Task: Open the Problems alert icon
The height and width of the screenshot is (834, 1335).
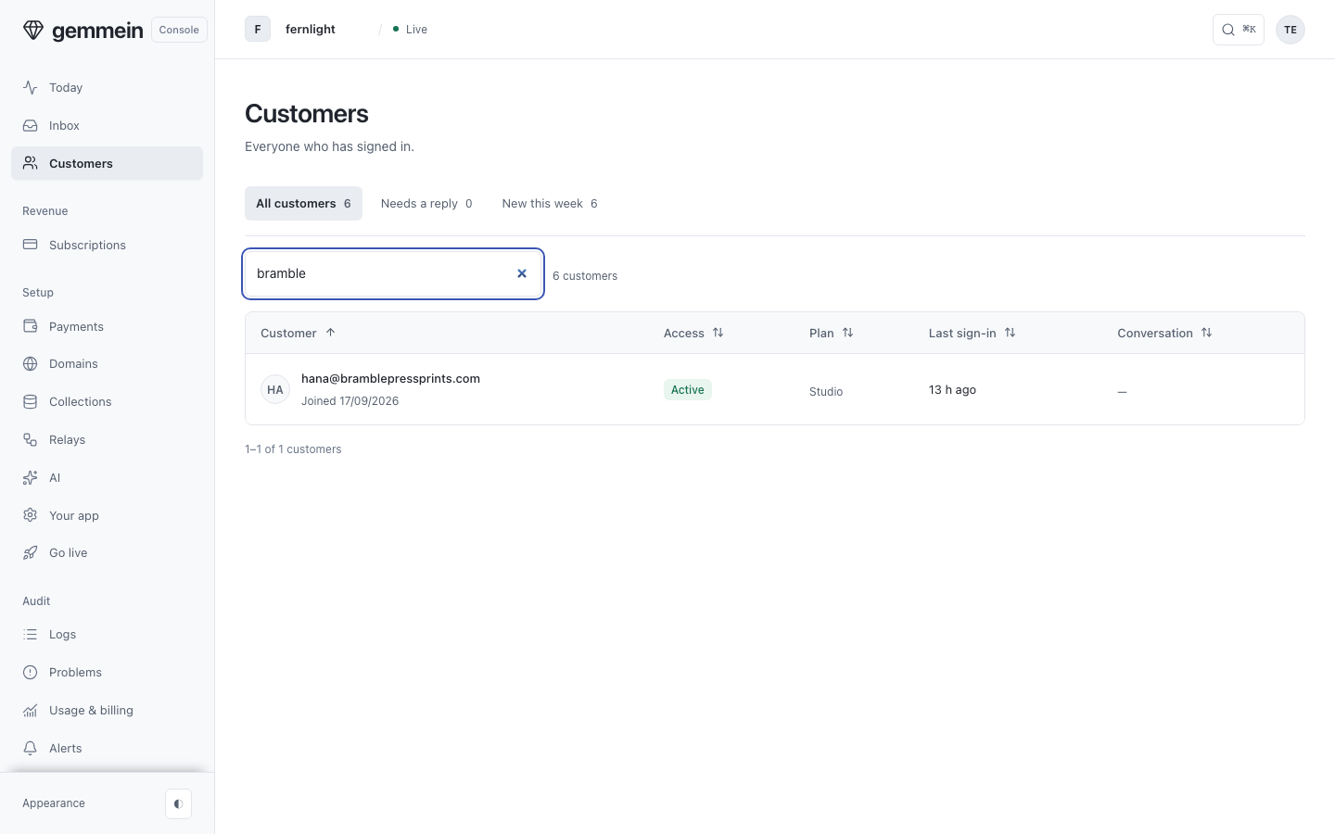Action: click(x=31, y=672)
